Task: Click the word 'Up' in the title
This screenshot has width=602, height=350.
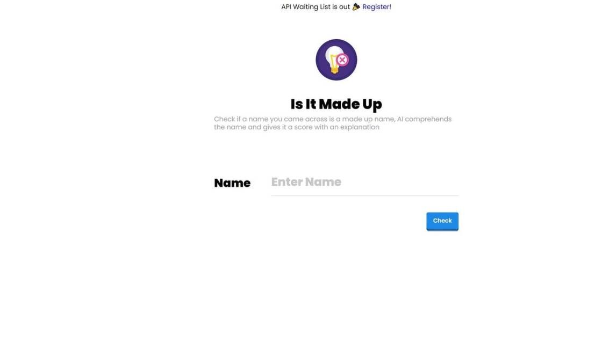Action: 372,105
